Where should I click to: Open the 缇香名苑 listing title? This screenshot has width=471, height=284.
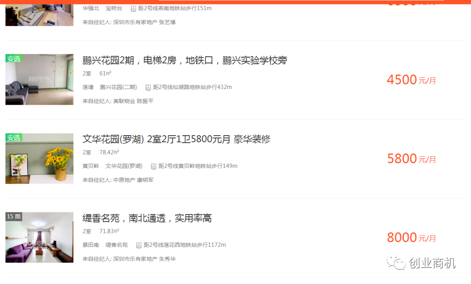[x=148, y=218]
